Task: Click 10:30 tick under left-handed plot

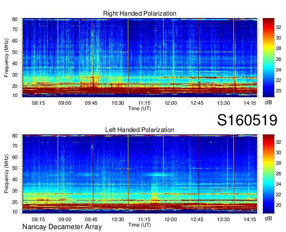Action: 118,219
